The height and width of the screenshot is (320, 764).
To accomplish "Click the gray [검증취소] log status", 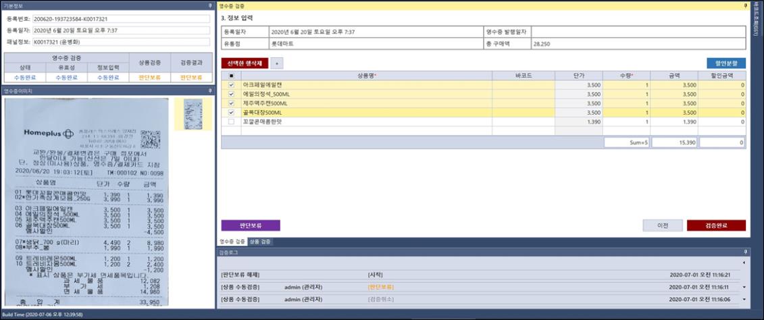I will click(380, 298).
